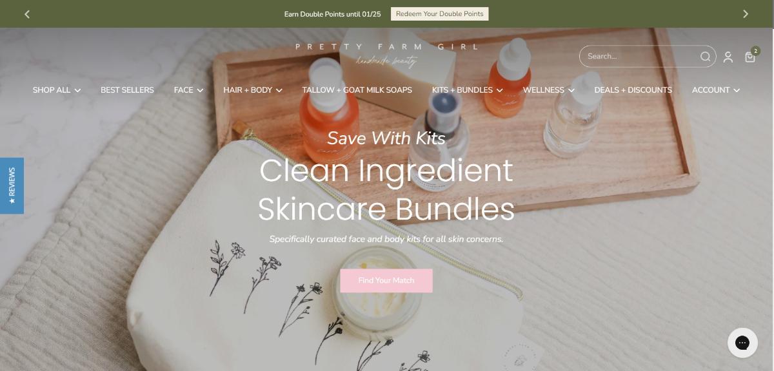Open the Deals + Discounts menu item
The height and width of the screenshot is (371, 774).
633,90
